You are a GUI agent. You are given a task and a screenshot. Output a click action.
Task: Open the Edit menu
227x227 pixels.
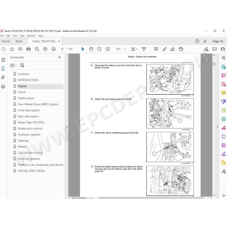(x=8, y=36)
